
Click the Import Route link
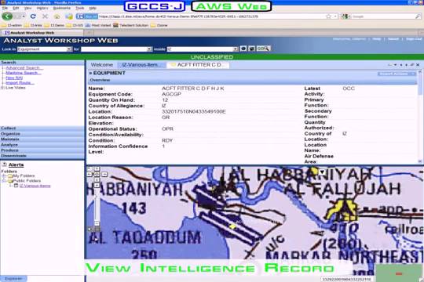(x=20, y=82)
